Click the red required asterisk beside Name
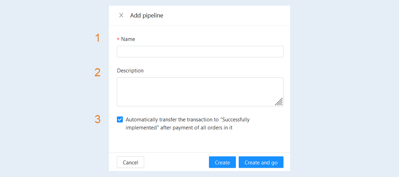Screen dimensions: 399x177 tap(118, 40)
